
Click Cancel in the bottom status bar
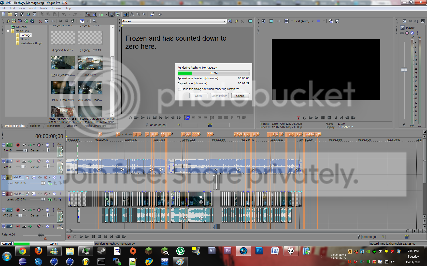click(7, 244)
